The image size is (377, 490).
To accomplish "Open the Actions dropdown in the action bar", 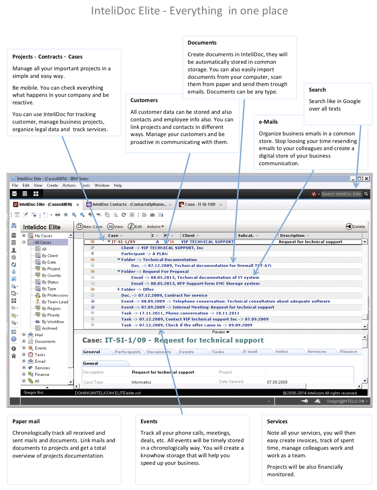I will pos(155,226).
